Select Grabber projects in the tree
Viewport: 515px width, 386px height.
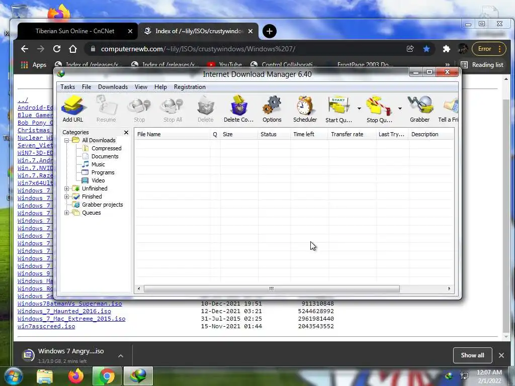[x=102, y=205]
